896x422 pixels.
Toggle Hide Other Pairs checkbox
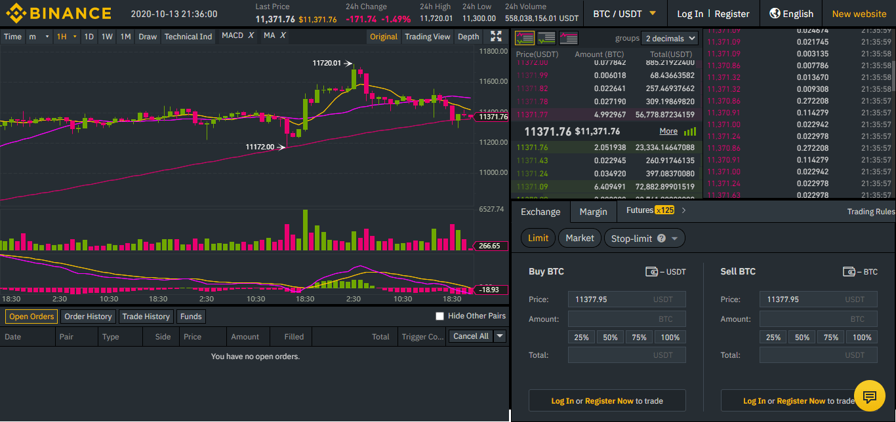coord(440,316)
